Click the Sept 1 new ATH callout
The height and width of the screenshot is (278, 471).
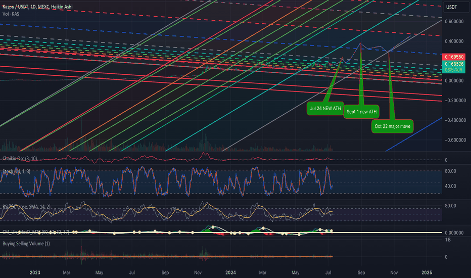pos(361,112)
